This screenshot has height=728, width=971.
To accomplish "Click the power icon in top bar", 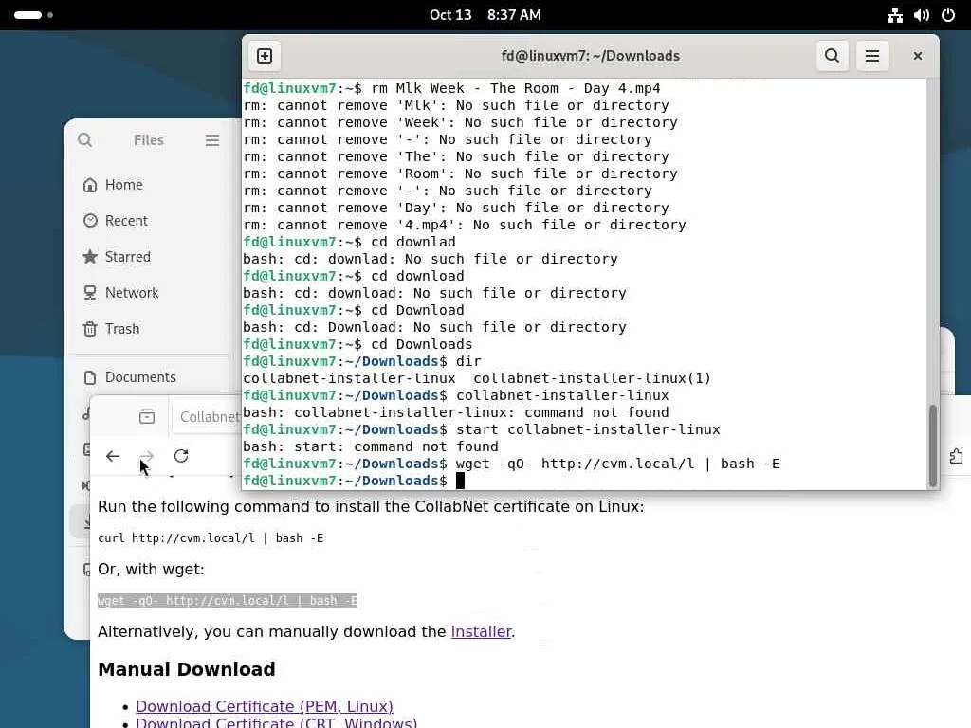I will pos(948,15).
